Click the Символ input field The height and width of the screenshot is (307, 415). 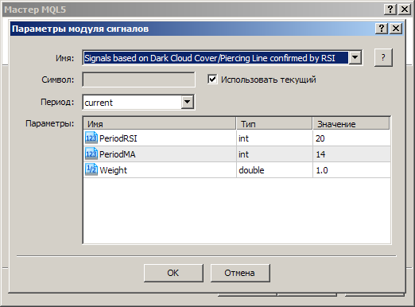(138, 80)
